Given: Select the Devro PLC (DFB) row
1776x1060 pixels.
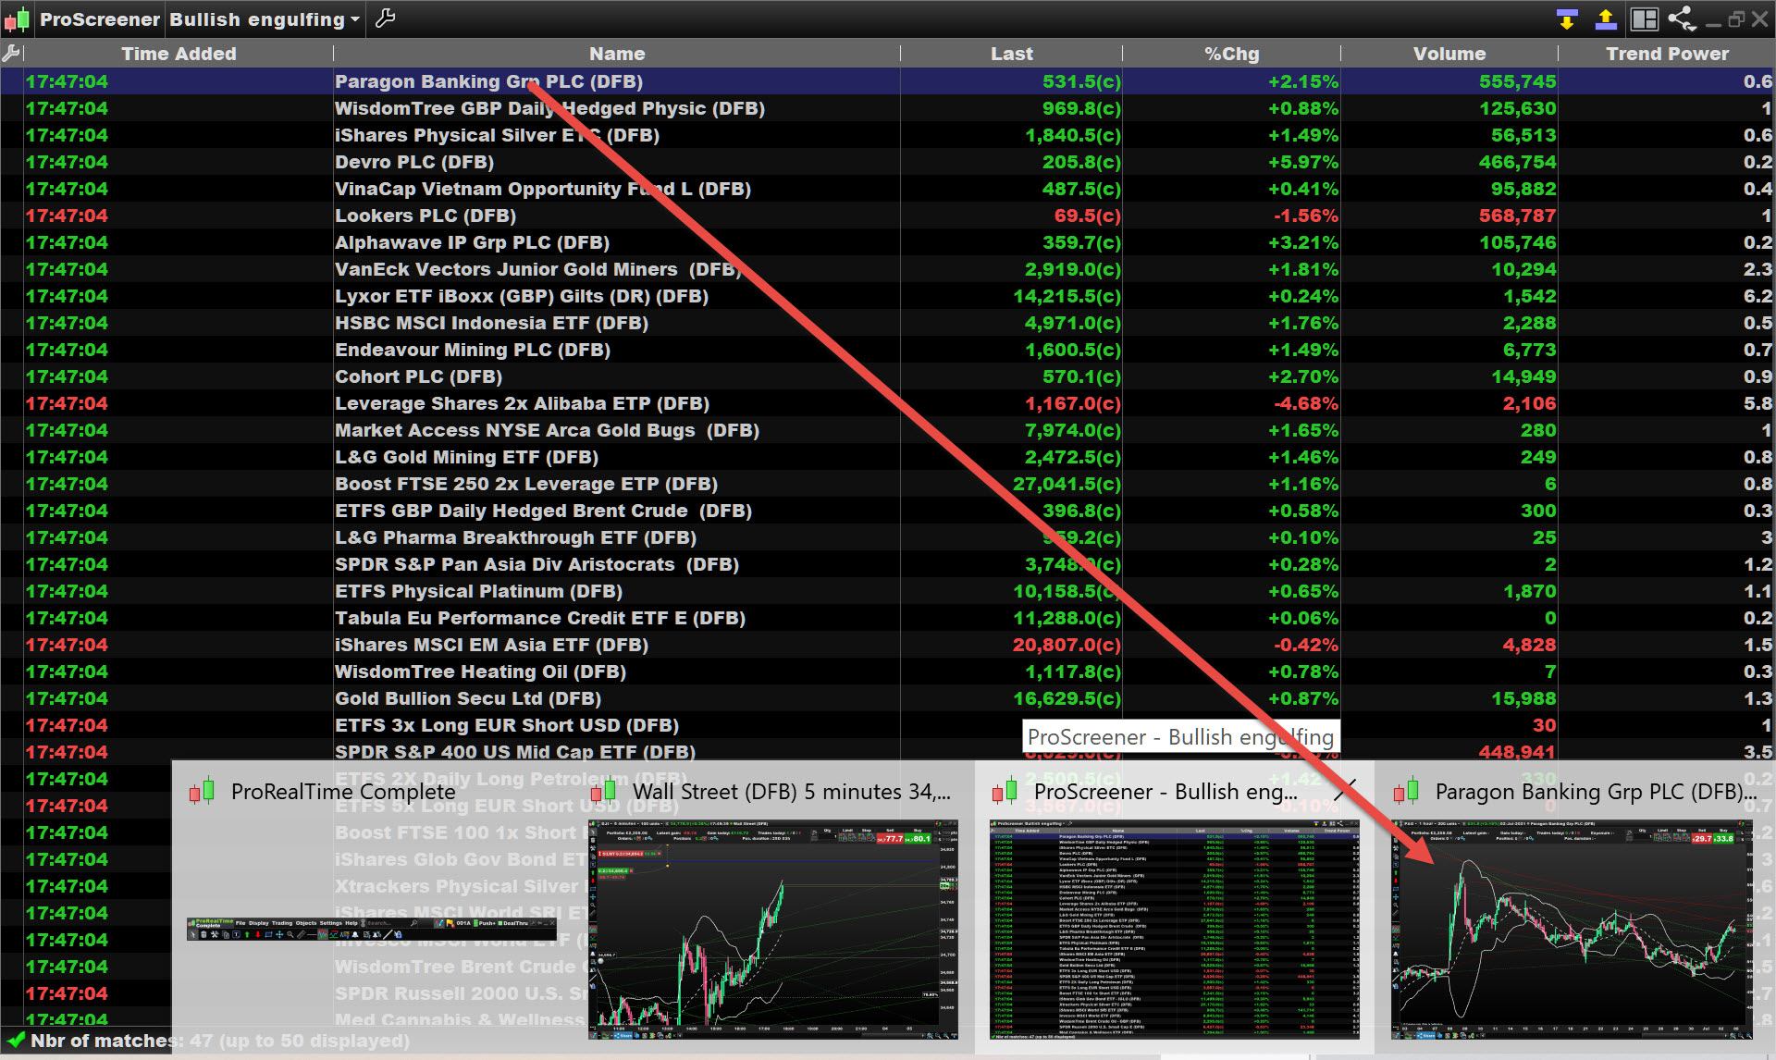Looking at the screenshot, I should click(414, 162).
